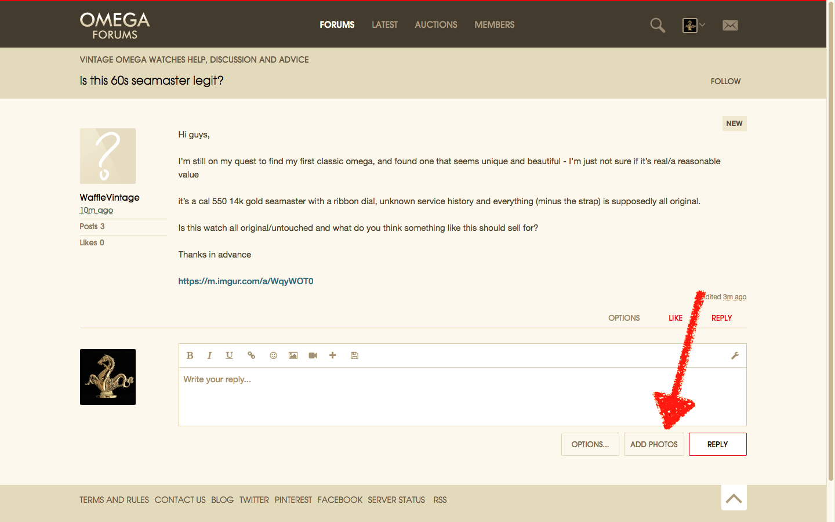
Task: Toggle bold formatting in reply editor
Action: click(x=190, y=356)
